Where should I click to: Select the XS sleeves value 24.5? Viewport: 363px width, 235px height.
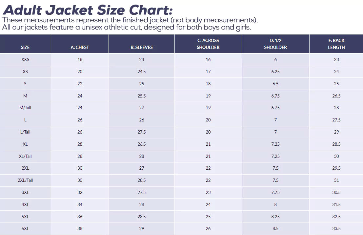pos(141,72)
